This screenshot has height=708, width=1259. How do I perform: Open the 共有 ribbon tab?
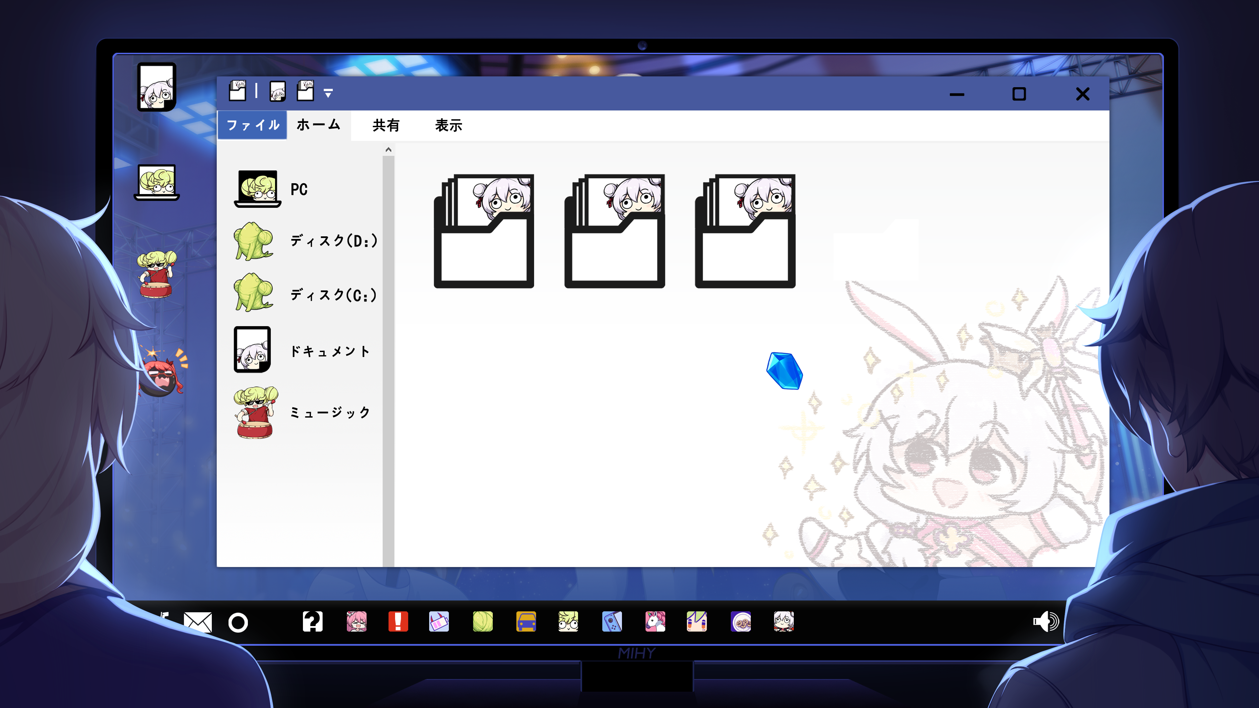[x=386, y=126]
